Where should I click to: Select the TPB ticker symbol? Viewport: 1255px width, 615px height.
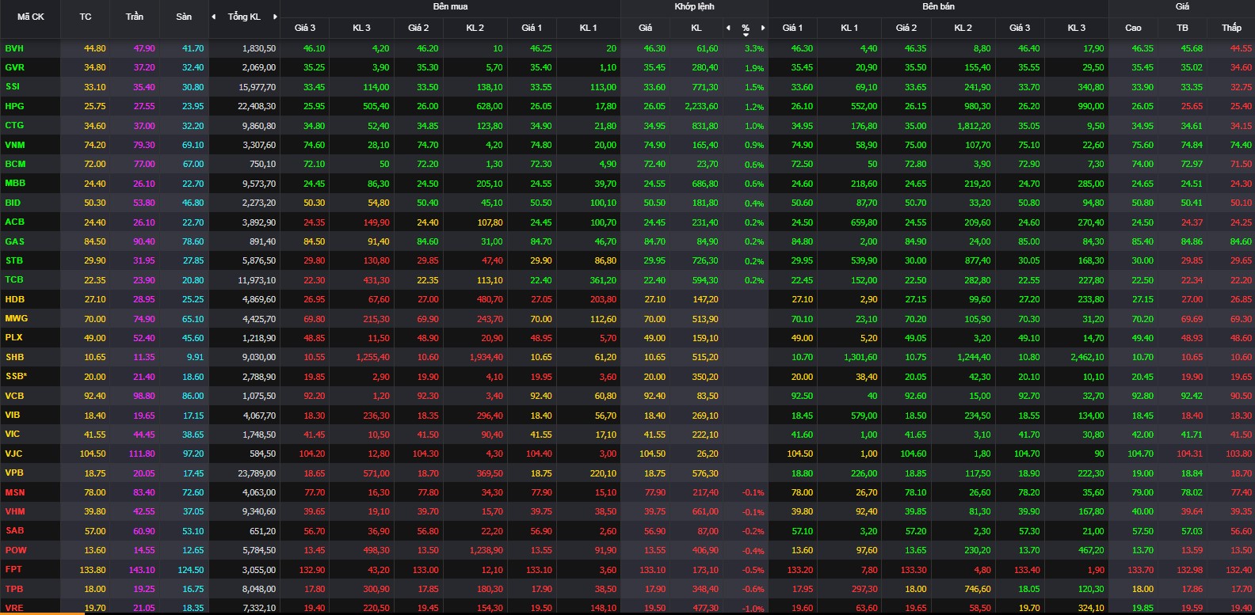pos(14,589)
